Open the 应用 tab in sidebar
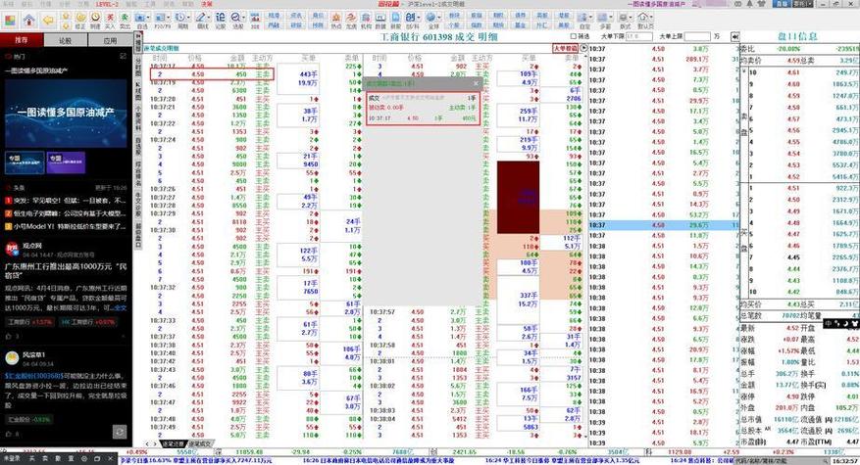The width and height of the screenshot is (860, 465). [109, 41]
